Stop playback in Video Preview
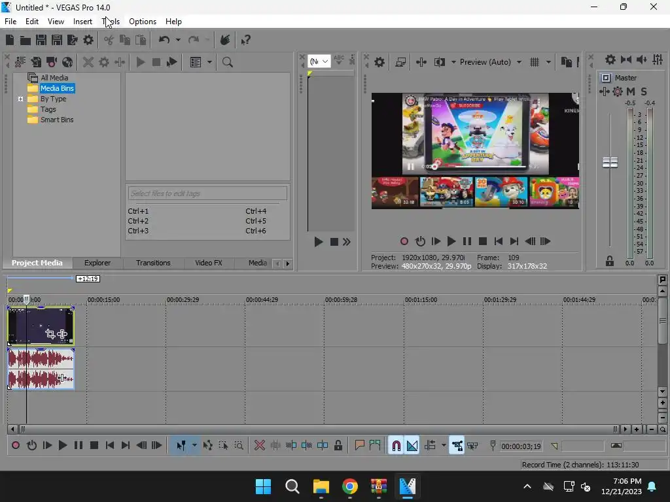The height and width of the screenshot is (502, 670). click(483, 242)
